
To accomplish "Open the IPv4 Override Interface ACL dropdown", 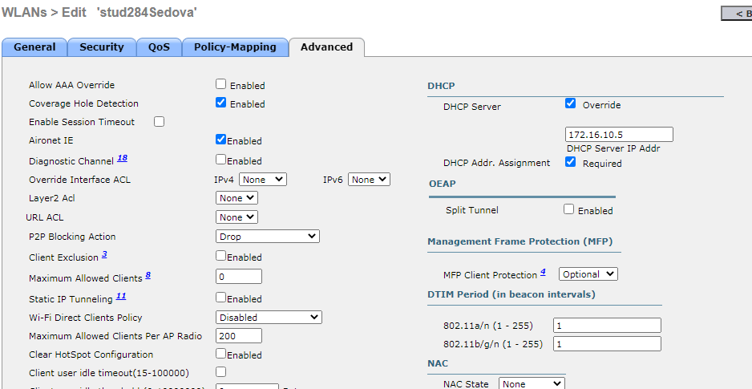I will tap(262, 180).
